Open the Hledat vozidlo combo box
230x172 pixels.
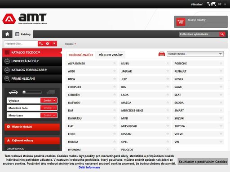tap(195, 54)
